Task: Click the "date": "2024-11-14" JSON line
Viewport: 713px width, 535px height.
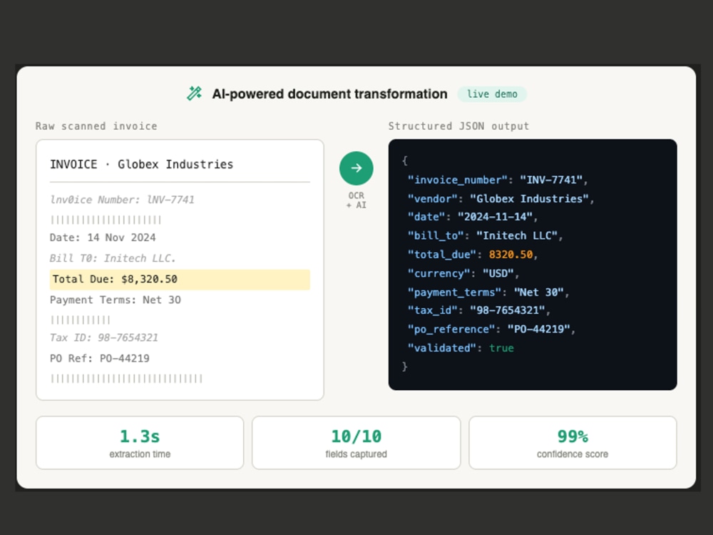Action: click(x=473, y=217)
